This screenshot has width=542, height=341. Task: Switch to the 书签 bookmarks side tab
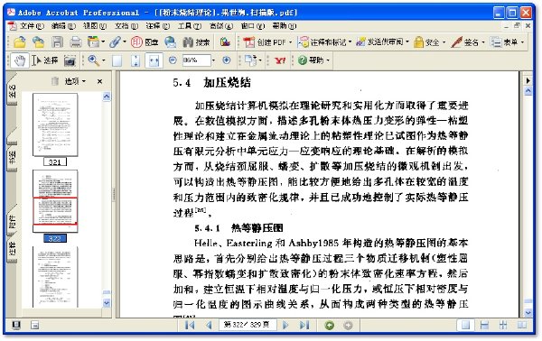(12, 157)
